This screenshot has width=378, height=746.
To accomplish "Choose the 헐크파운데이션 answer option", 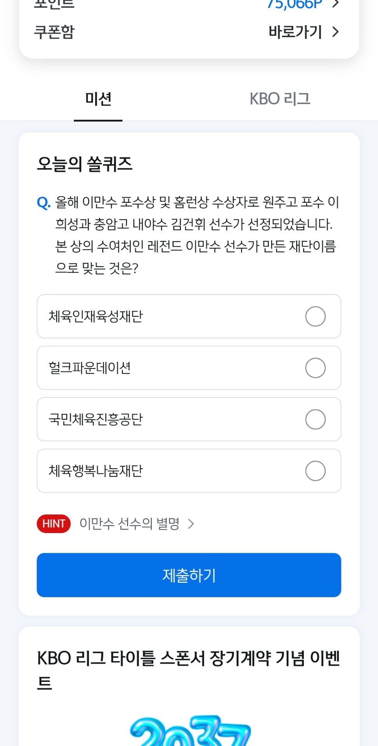I will (315, 368).
